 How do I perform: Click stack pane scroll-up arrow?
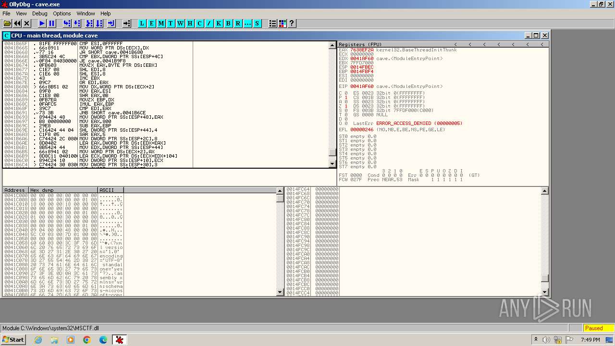544,191
